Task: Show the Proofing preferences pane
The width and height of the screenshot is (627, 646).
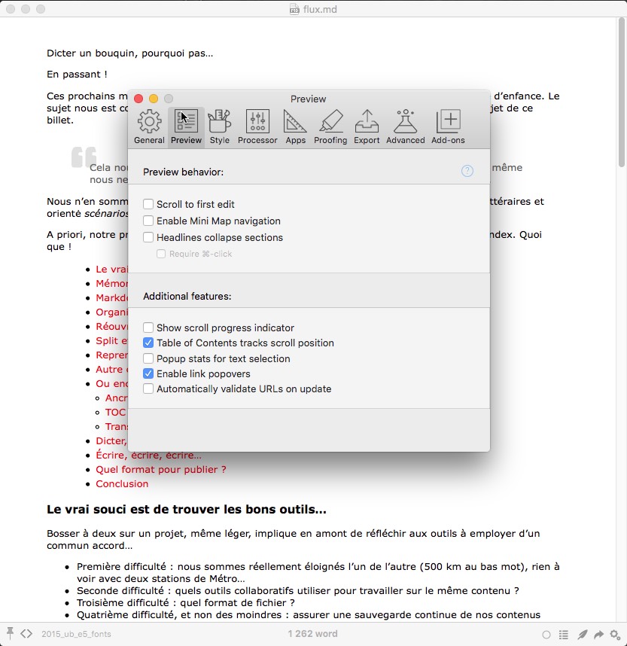Action: click(330, 127)
